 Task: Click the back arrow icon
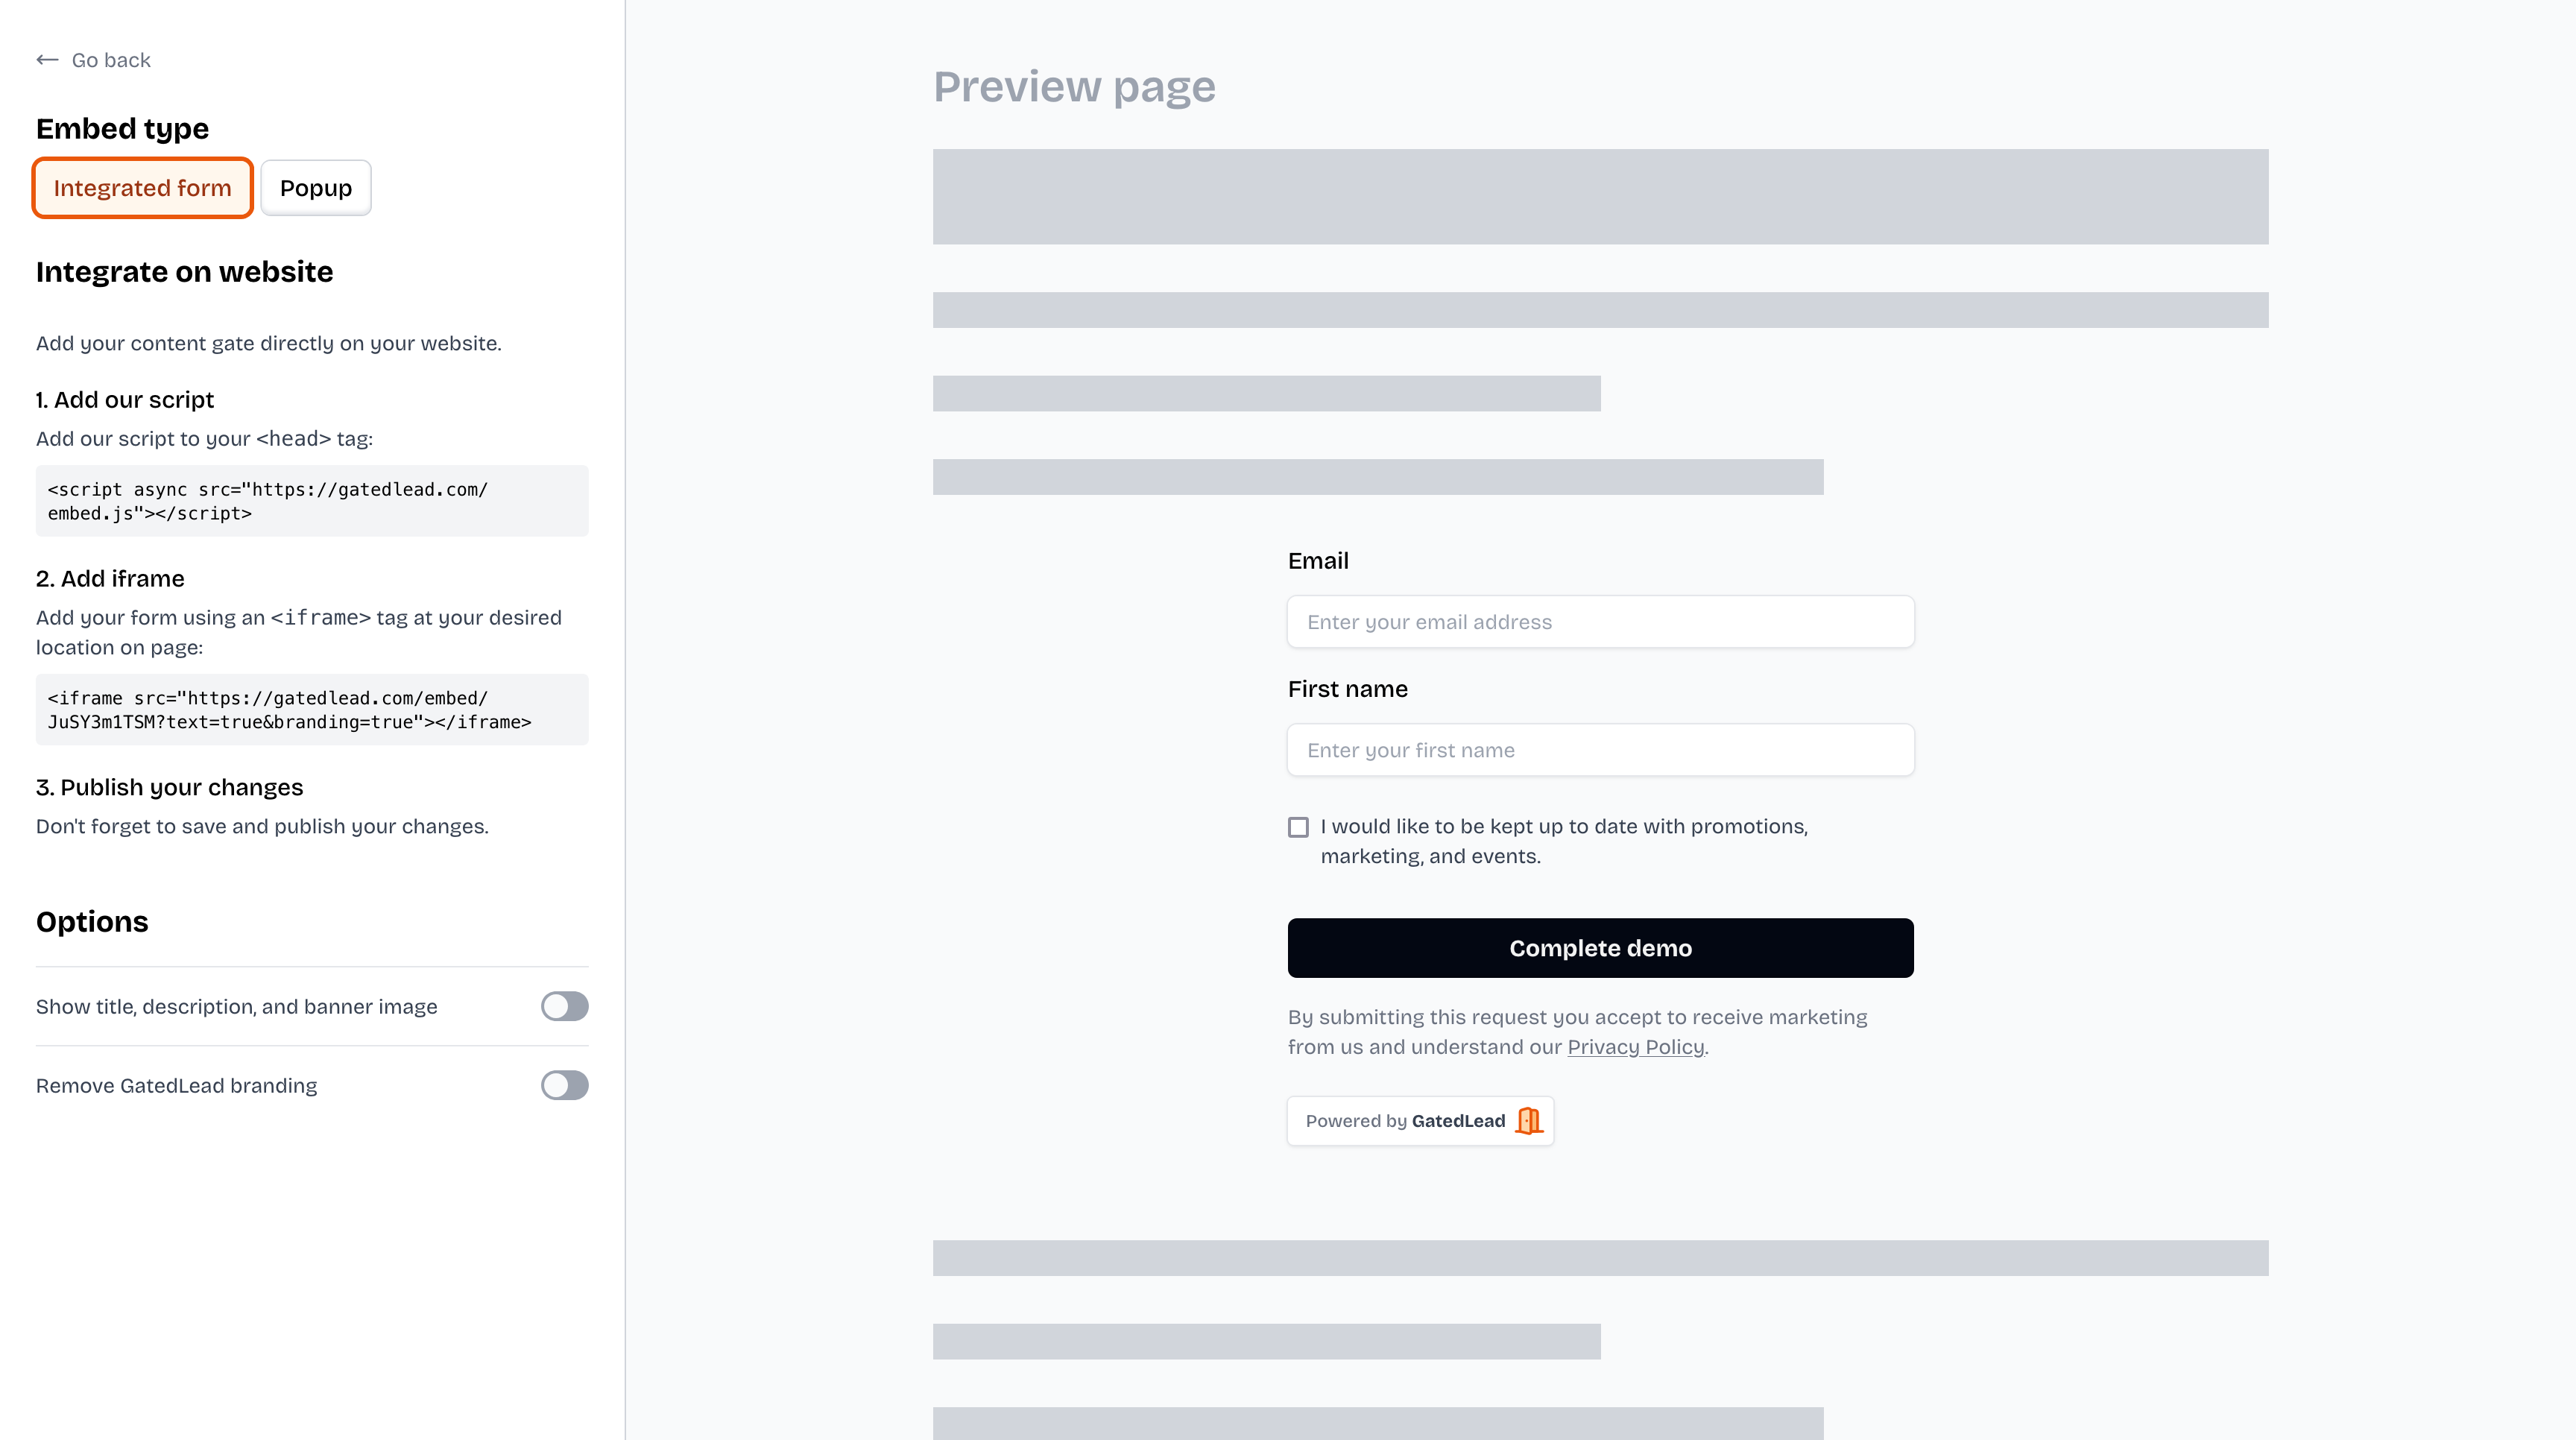click(x=47, y=60)
